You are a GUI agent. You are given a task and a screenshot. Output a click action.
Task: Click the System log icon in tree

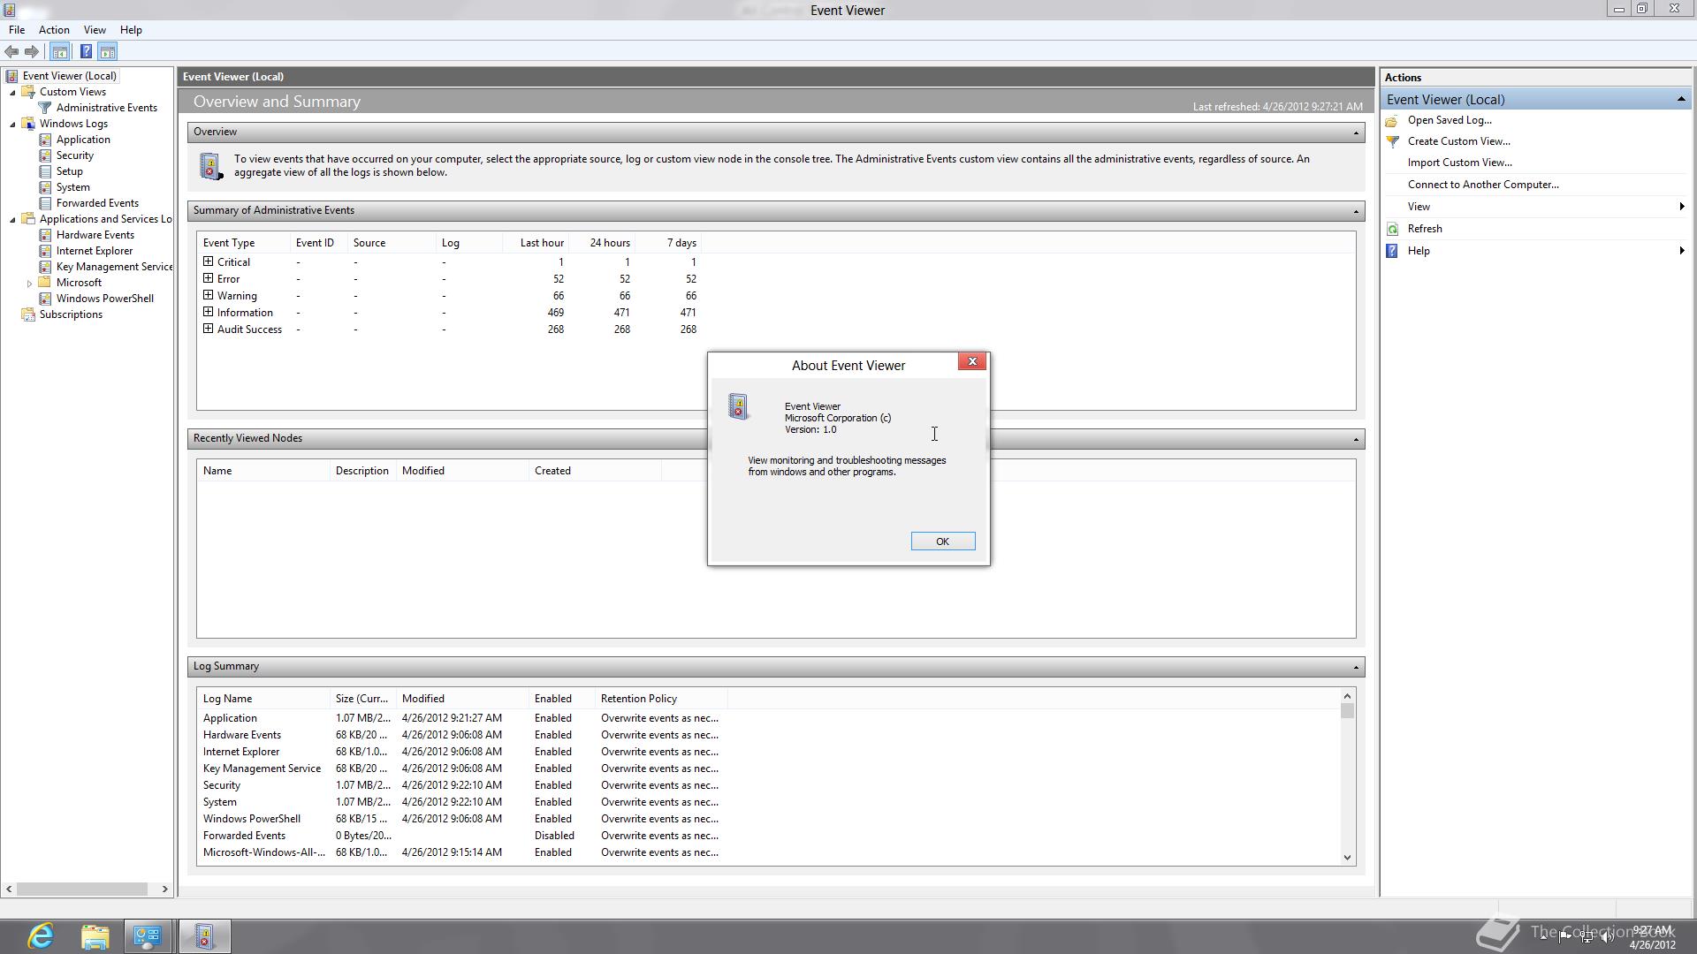[x=45, y=187]
